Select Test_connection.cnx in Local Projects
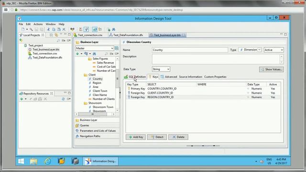Image resolution: width=306 pixels, height=172 pixels. 44,54
